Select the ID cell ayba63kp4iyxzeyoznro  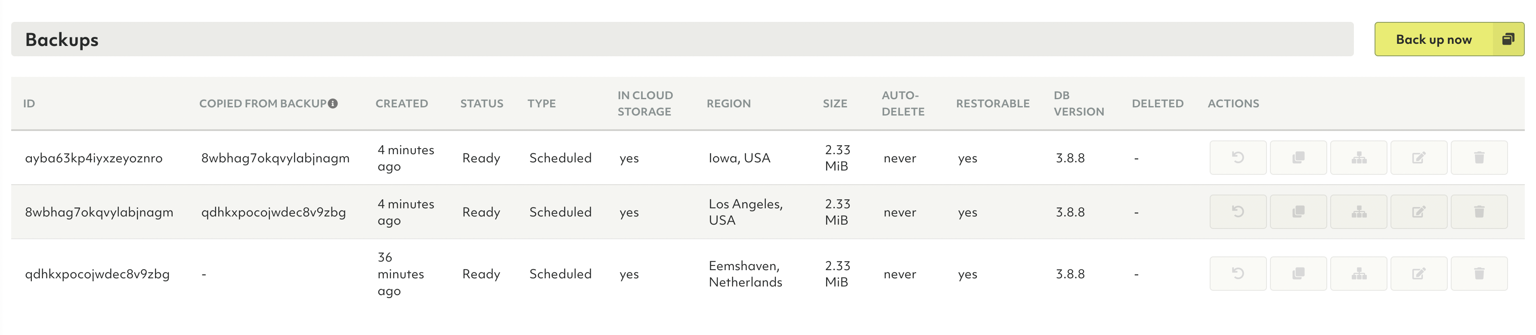pos(93,158)
